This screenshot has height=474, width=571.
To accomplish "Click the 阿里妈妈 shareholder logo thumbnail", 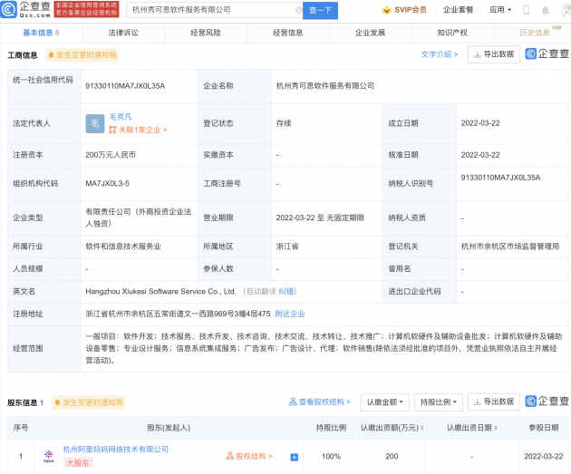I will point(48,456).
